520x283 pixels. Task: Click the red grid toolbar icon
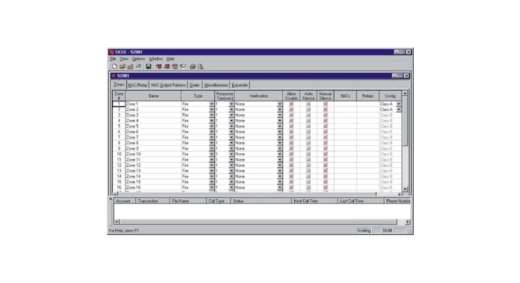pyautogui.click(x=175, y=67)
